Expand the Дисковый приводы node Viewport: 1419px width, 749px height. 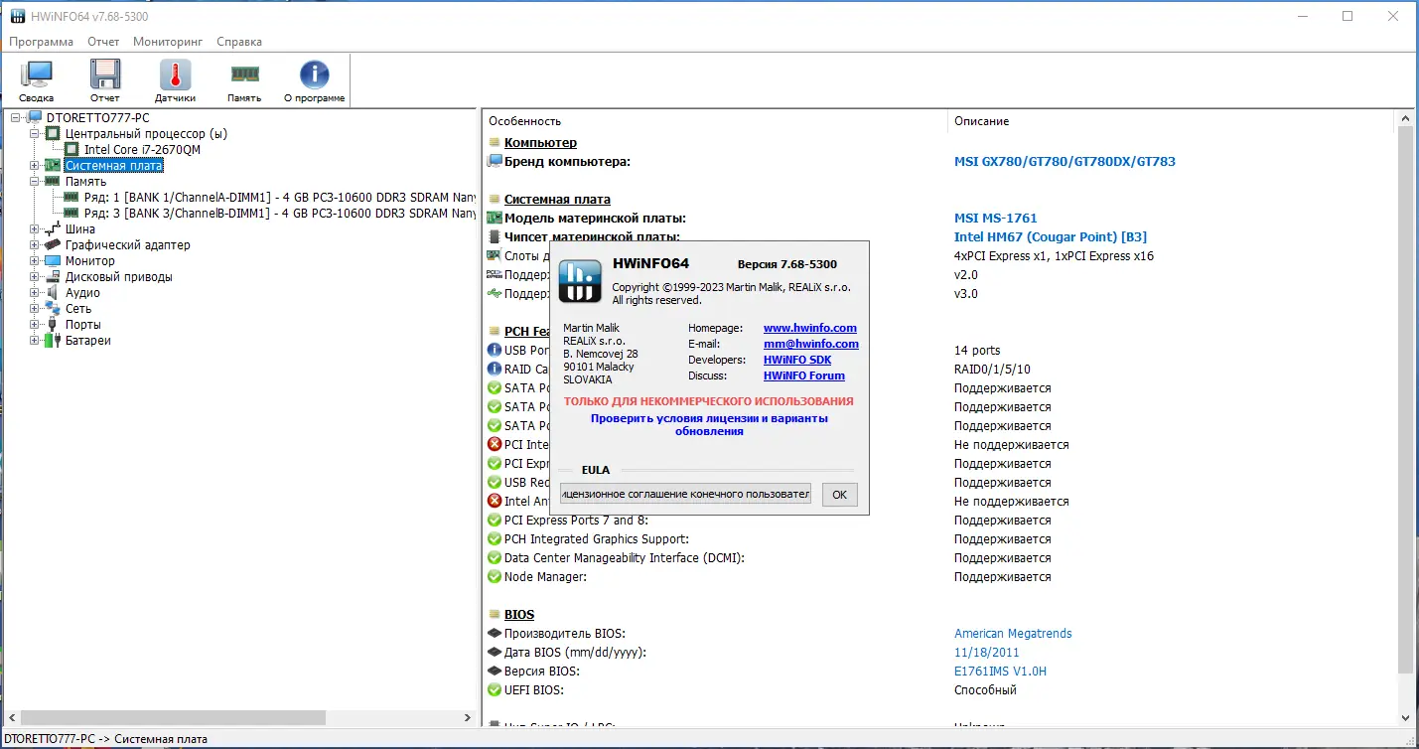35,277
